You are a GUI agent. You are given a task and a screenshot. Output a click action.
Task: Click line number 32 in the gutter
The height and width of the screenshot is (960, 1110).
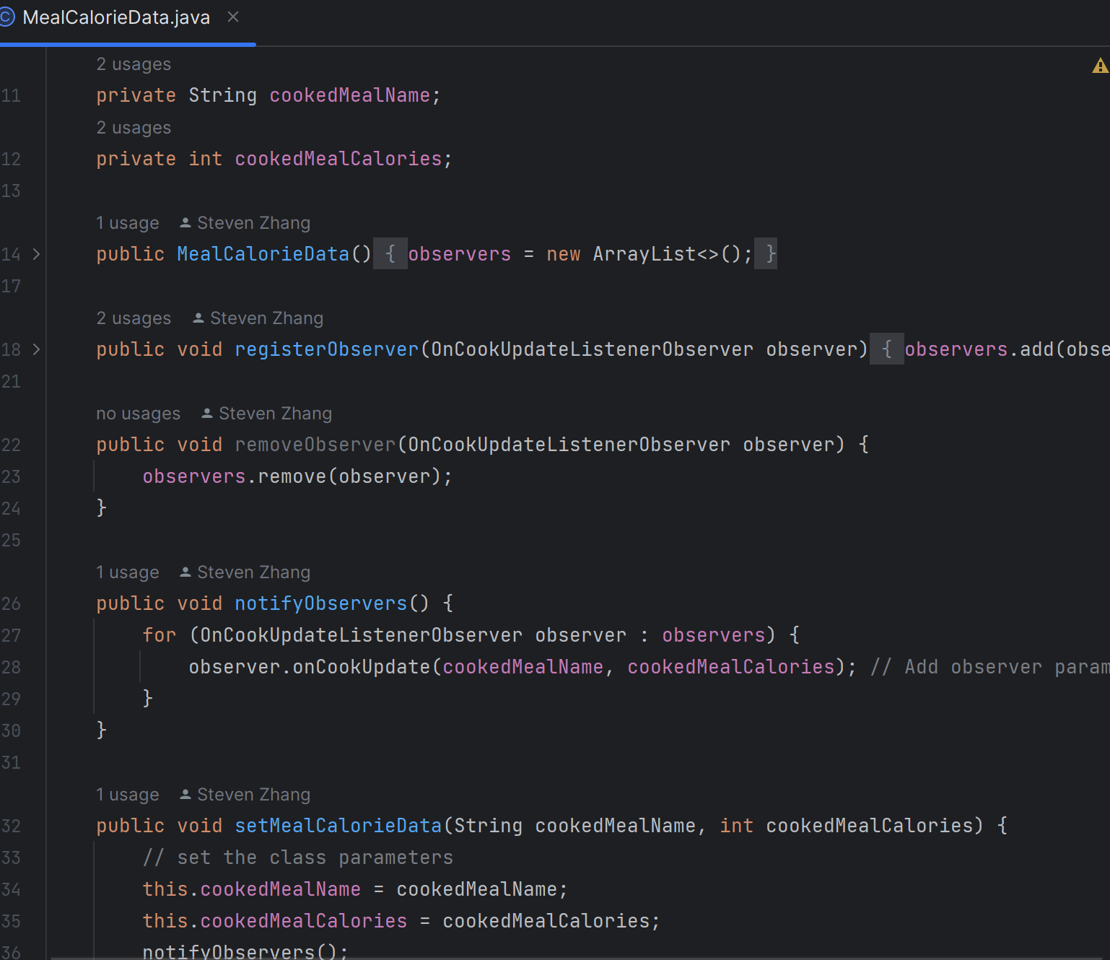[11, 826]
